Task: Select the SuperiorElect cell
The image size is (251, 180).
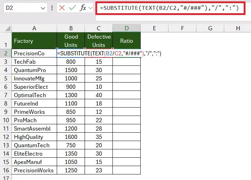Action: coord(34,87)
